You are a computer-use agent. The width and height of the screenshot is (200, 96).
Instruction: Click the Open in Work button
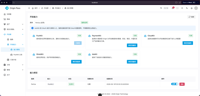pyautogui.click(x=189, y=2)
